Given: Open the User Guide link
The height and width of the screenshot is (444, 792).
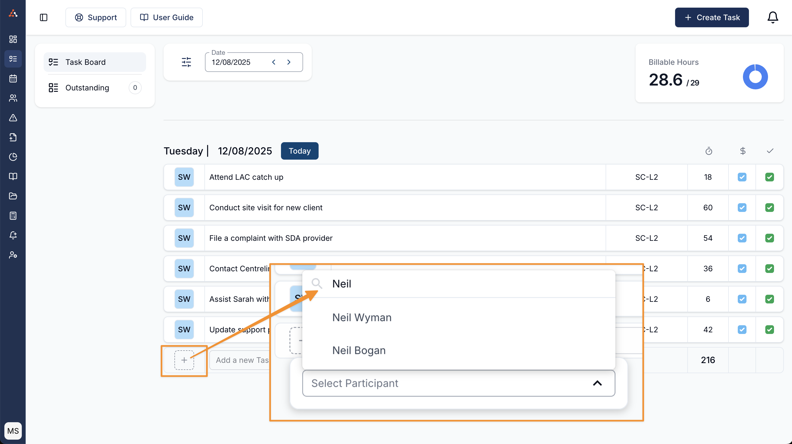Looking at the screenshot, I should tap(166, 17).
